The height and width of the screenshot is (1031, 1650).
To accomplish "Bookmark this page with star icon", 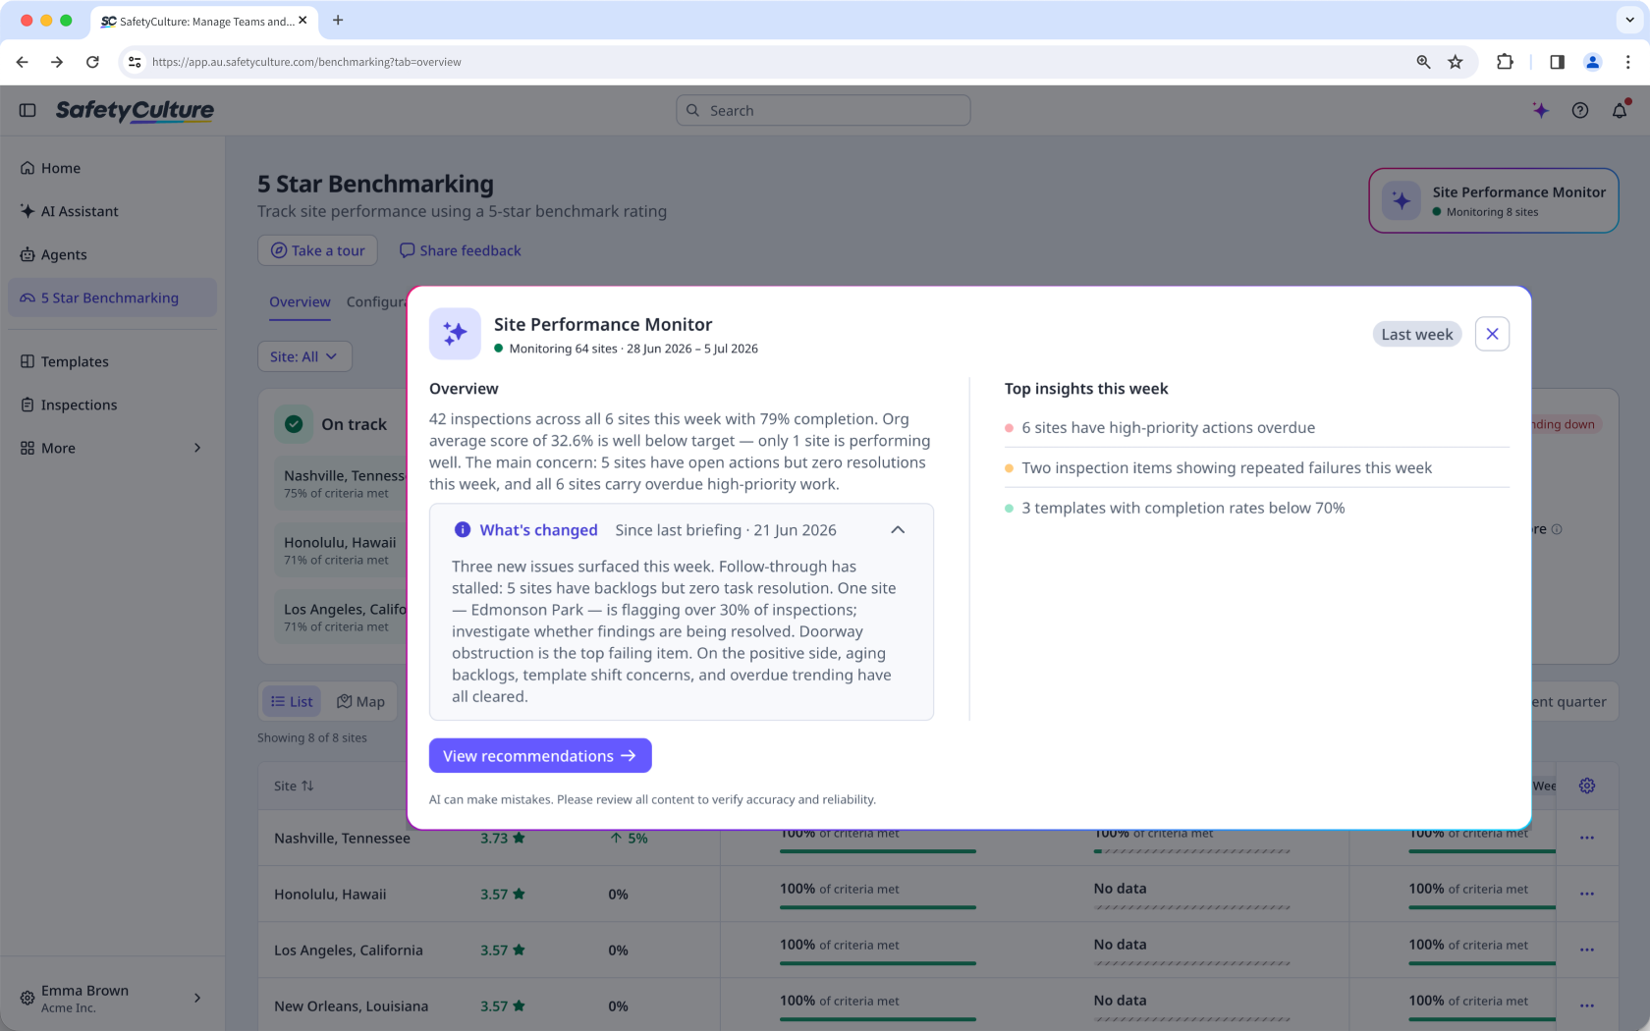I will [1456, 62].
